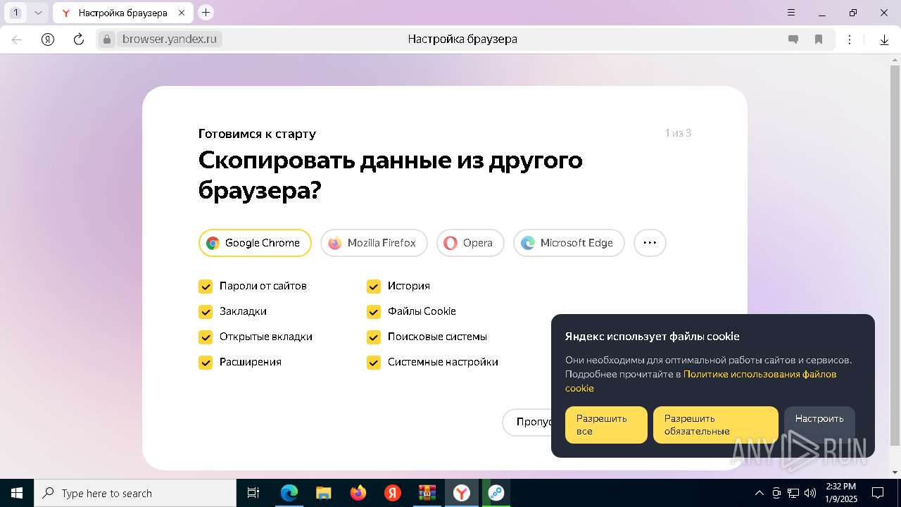Choose Opera as import source
This screenshot has height=507, width=901.
470,243
